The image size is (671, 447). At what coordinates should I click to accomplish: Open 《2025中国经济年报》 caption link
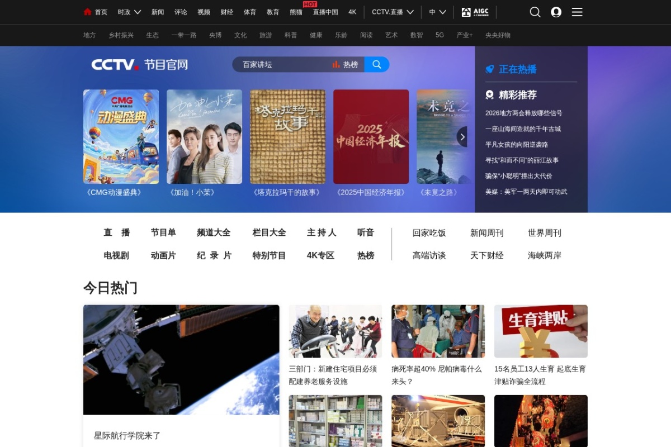pyautogui.click(x=371, y=192)
